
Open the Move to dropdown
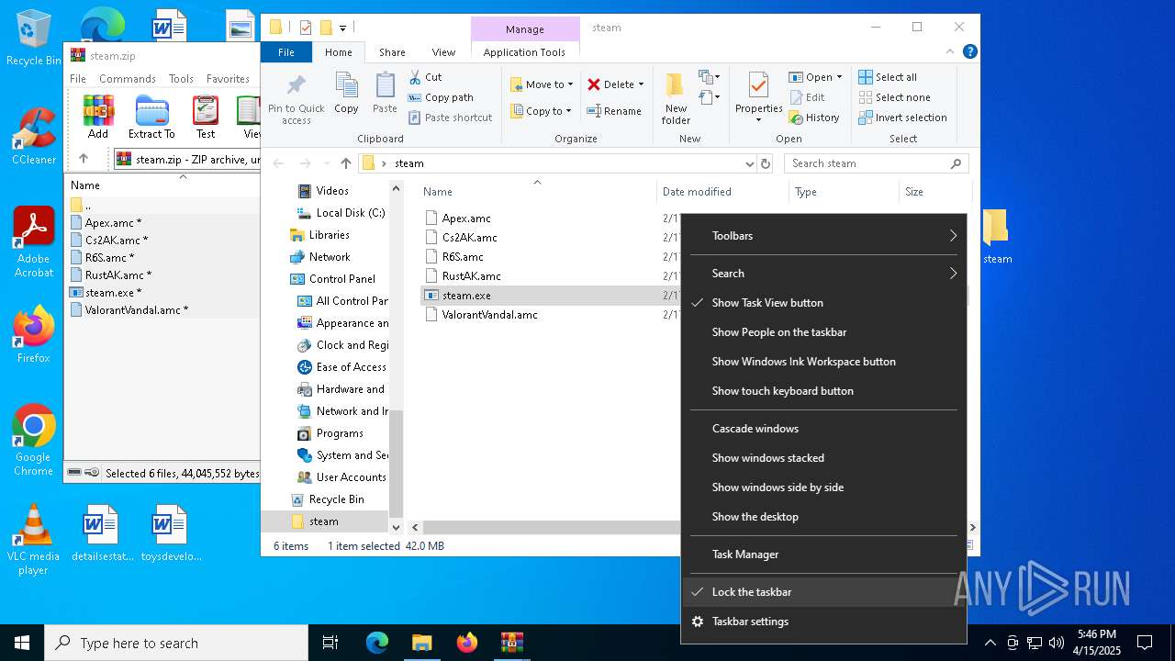[x=542, y=84]
